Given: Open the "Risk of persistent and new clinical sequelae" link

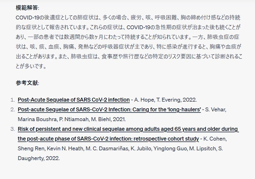Looking at the screenshot, I should tap(128, 134).
